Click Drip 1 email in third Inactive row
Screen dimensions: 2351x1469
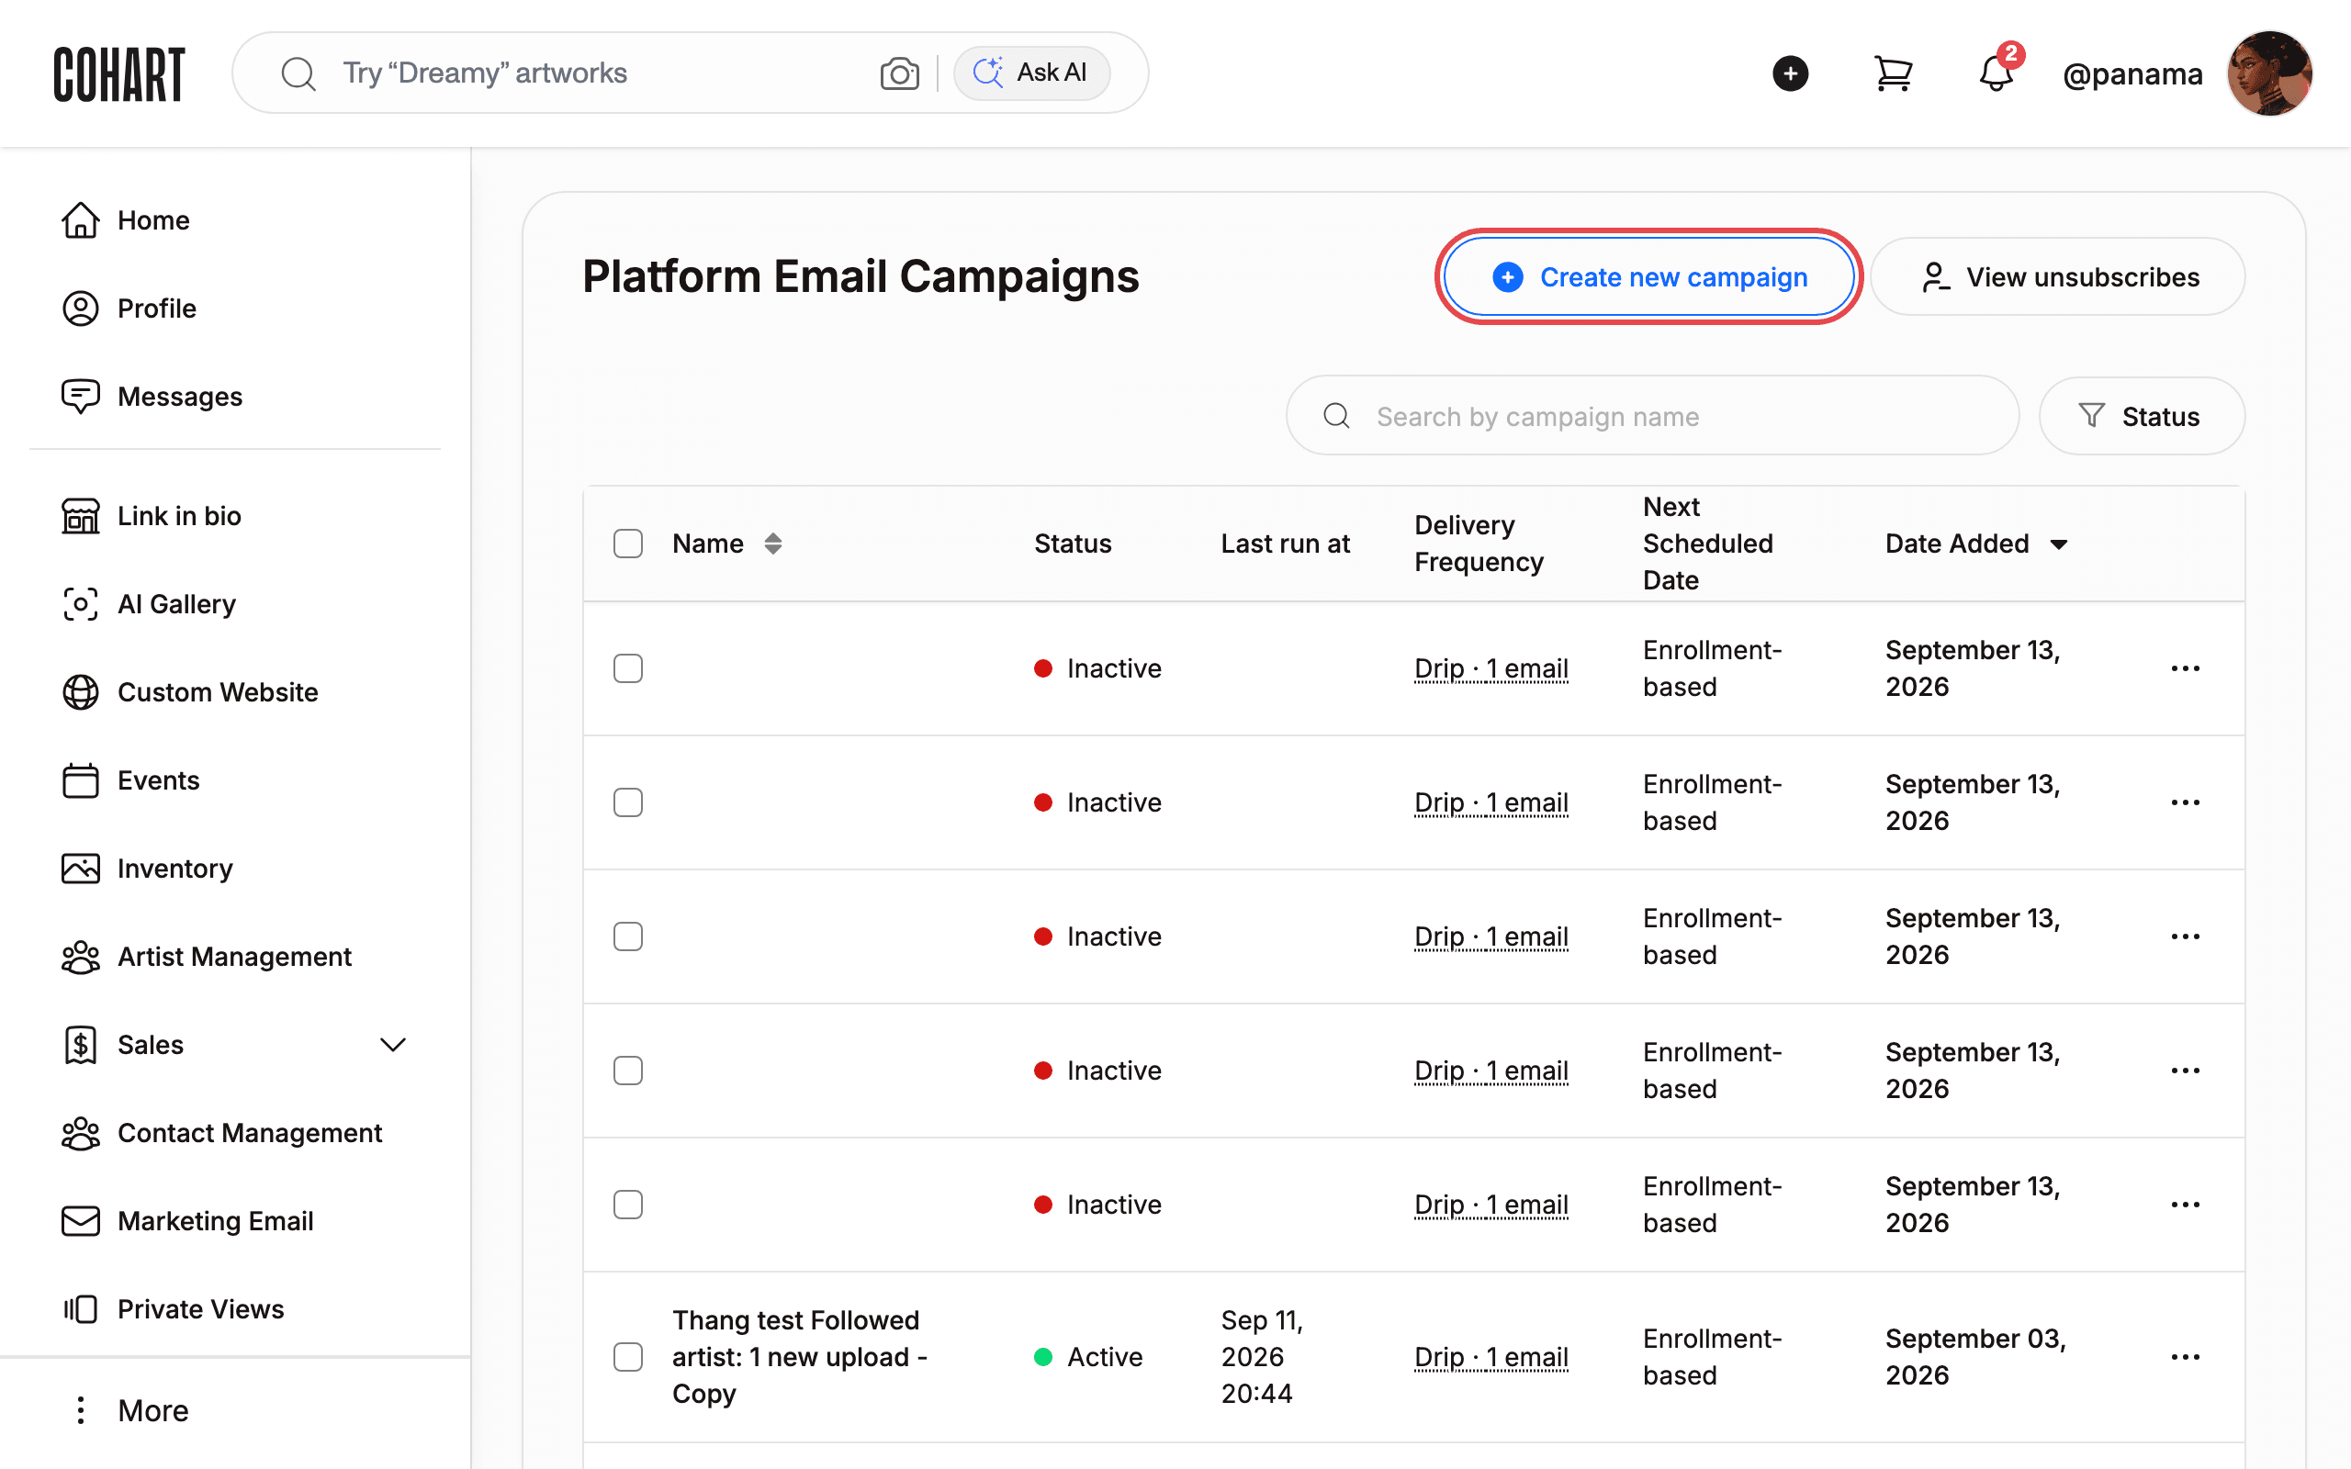1491,936
